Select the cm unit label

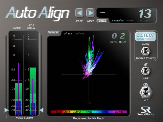(x=140, y=20)
